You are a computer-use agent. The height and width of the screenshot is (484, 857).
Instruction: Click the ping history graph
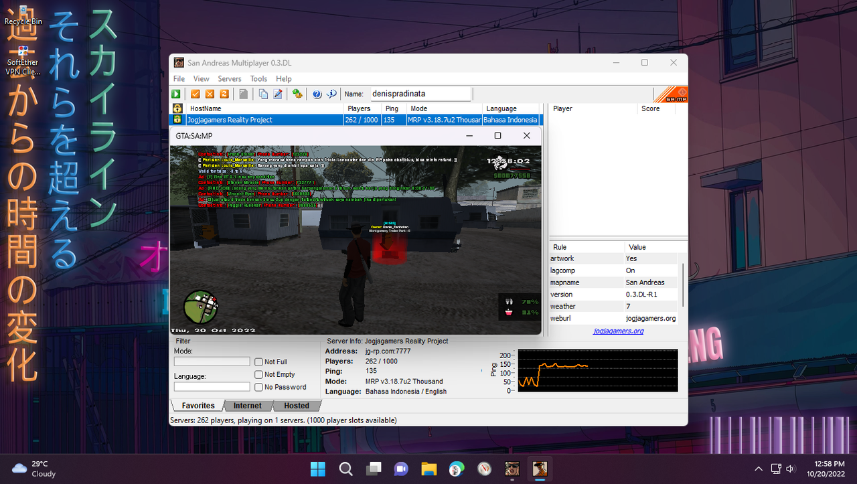[x=597, y=370]
